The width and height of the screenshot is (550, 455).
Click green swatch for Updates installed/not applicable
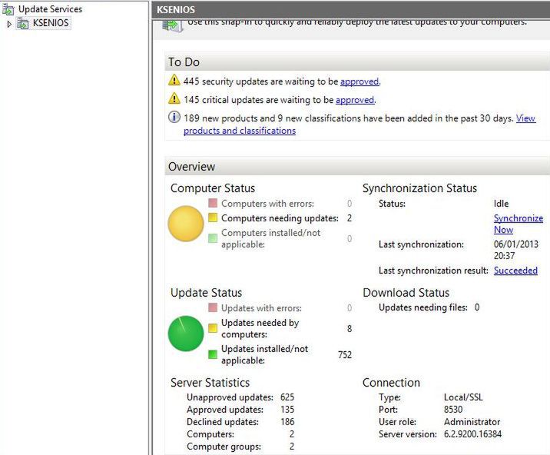(213, 354)
